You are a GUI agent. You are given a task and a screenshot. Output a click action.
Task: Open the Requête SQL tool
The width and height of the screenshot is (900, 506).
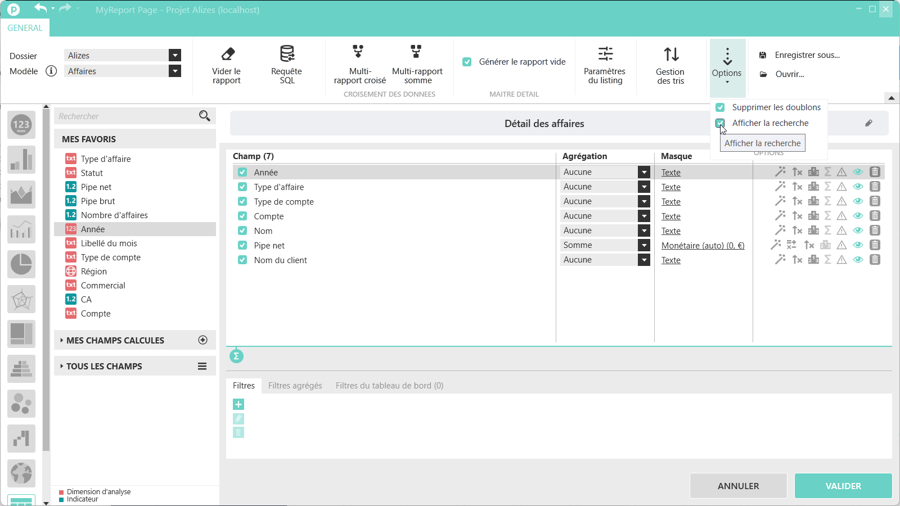click(x=287, y=55)
